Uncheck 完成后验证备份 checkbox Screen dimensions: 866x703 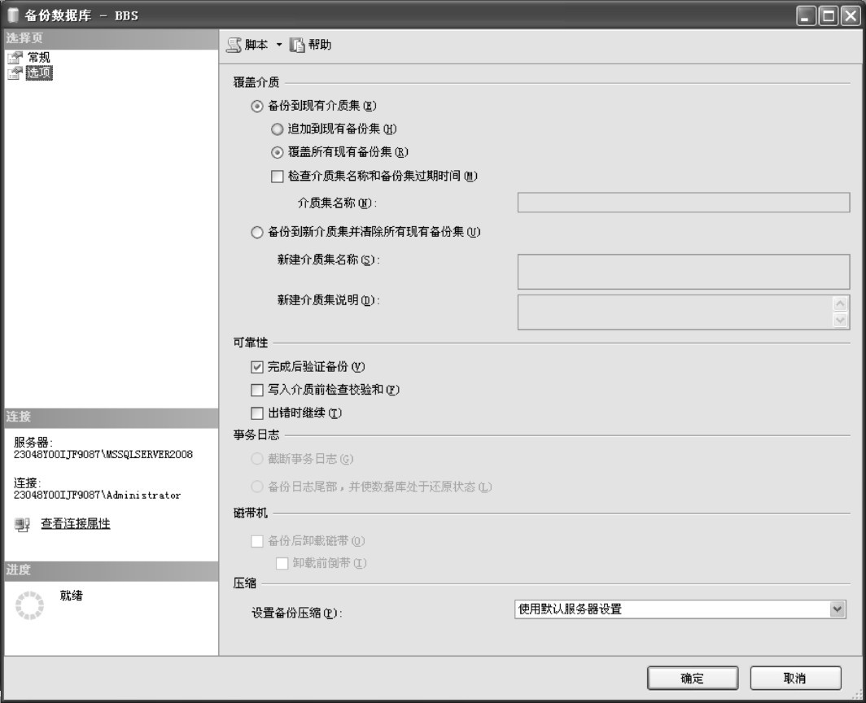(x=257, y=367)
